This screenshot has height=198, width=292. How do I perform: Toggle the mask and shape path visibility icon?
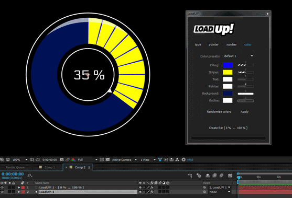point(38,159)
